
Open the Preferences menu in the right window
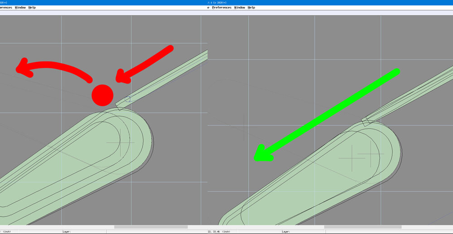point(222,8)
